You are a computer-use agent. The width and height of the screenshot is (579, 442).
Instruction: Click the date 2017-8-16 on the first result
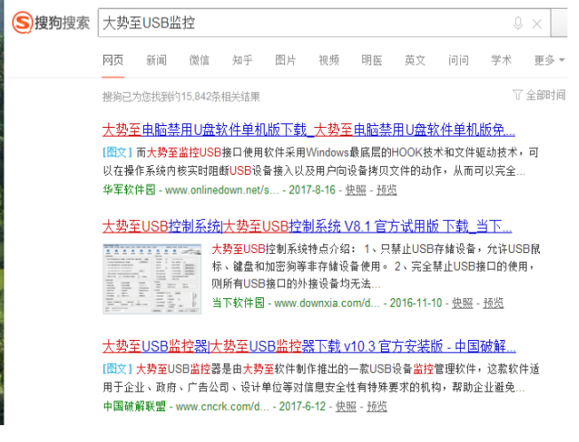tap(312, 190)
